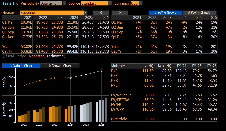Select the P/S Next 4Q value 7.31
226x131 pixels.
tap(168, 76)
